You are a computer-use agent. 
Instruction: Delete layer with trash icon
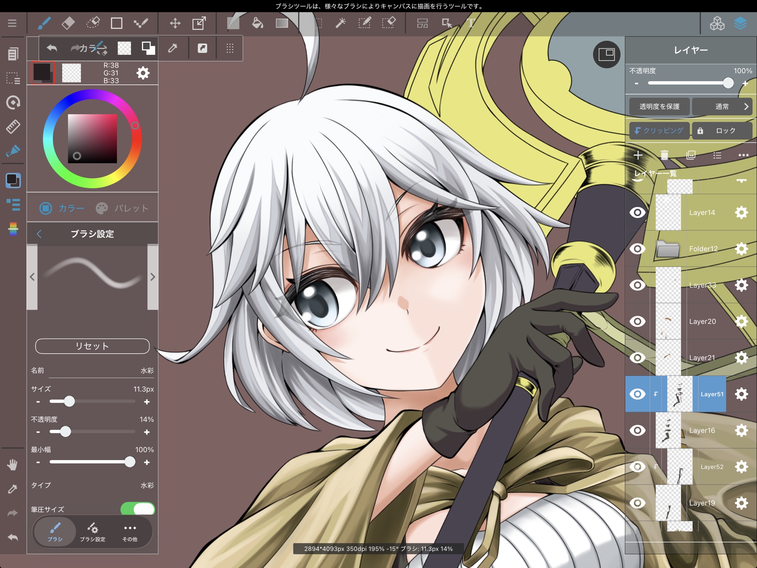click(664, 155)
